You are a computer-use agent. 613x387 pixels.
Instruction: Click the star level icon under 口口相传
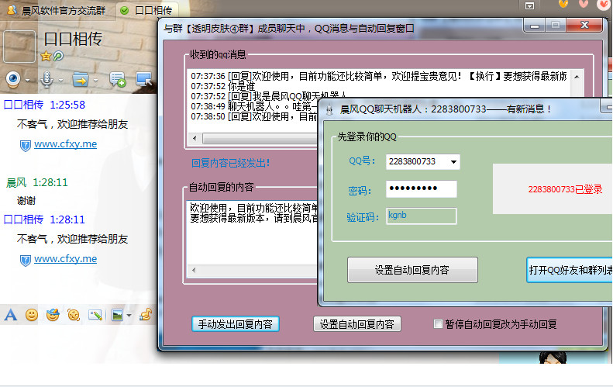[x=46, y=57]
